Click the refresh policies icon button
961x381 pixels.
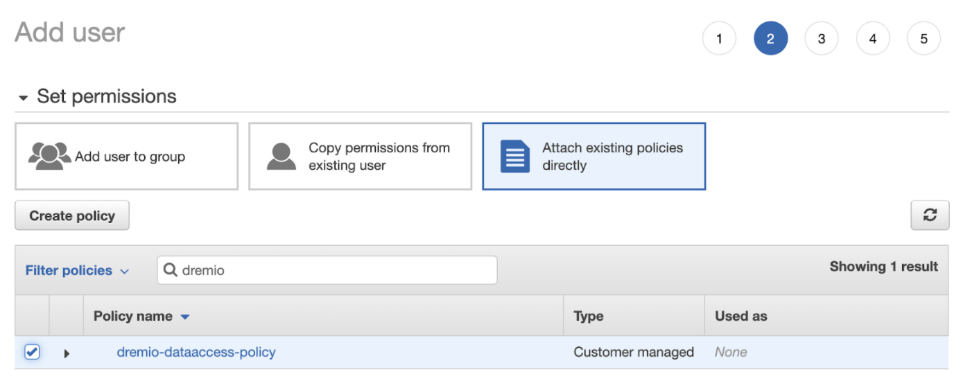(929, 215)
